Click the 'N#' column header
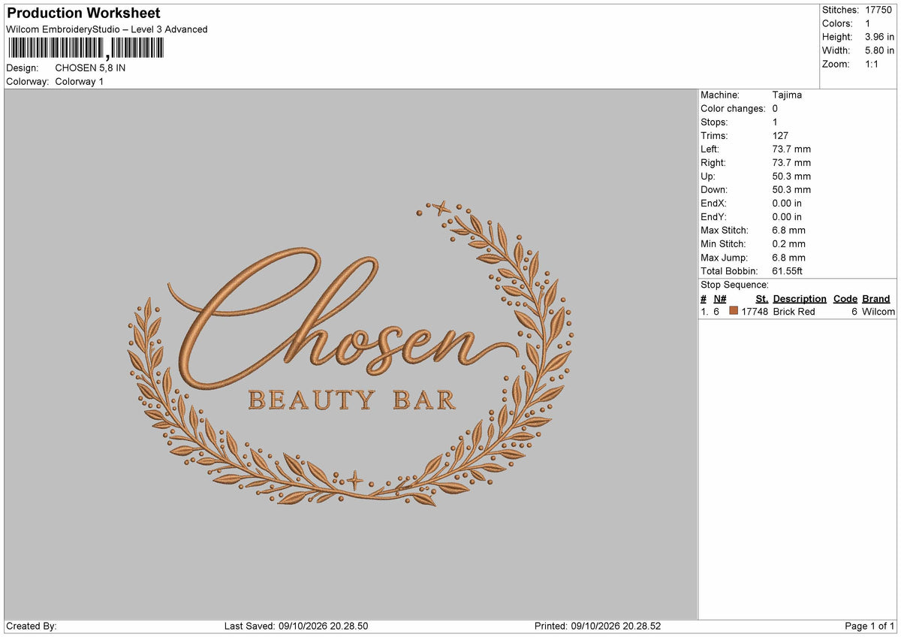901x637 pixels. coord(720,298)
